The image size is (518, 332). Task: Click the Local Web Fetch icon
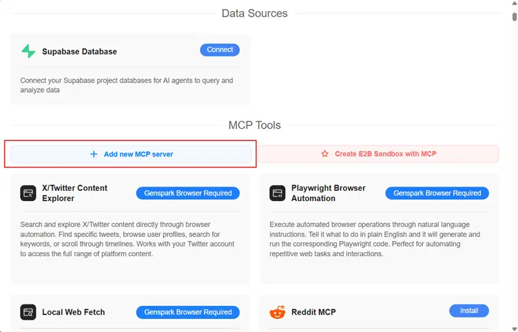[x=28, y=312]
